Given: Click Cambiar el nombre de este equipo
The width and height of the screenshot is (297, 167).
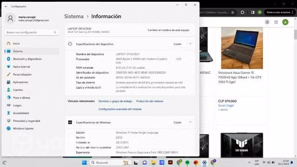Looking at the screenshot, I should coord(168,30).
